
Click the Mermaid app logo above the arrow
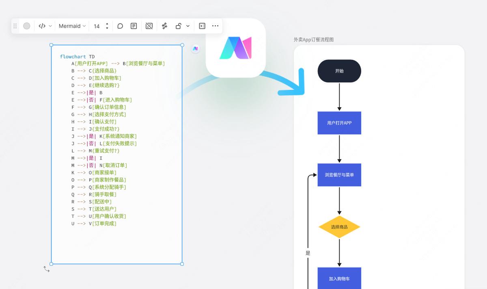(235, 48)
